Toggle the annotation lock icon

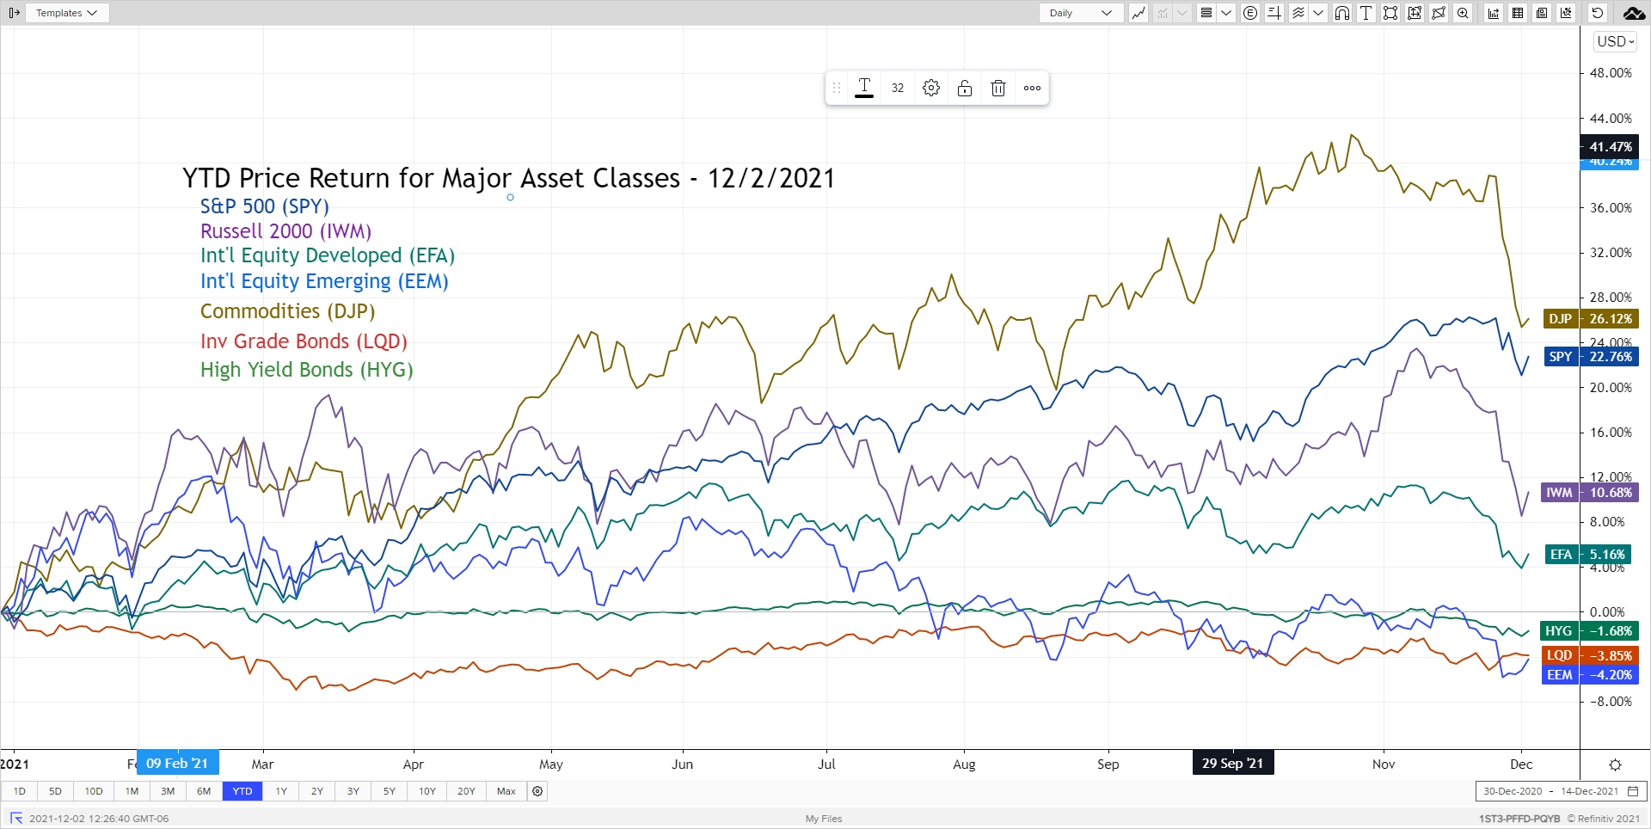(x=965, y=88)
